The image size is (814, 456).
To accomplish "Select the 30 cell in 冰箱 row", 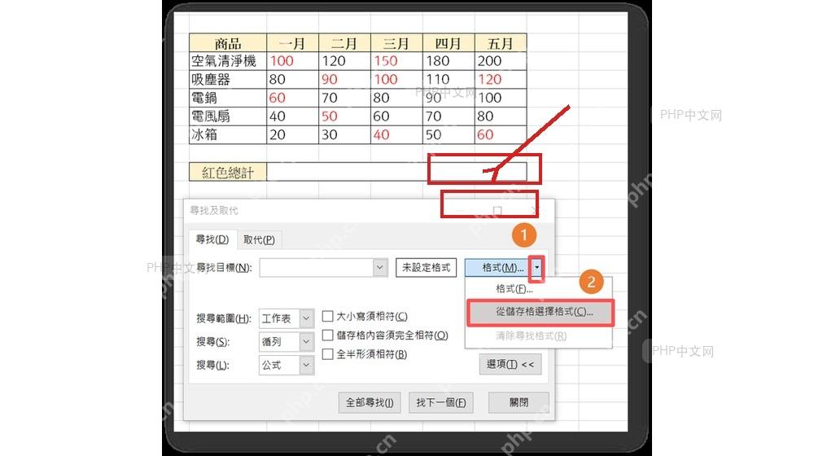I will tap(344, 134).
